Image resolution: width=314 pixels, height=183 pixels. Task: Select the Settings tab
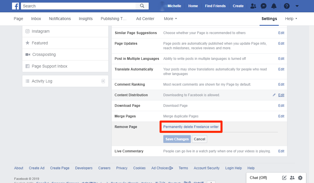pos(269,19)
